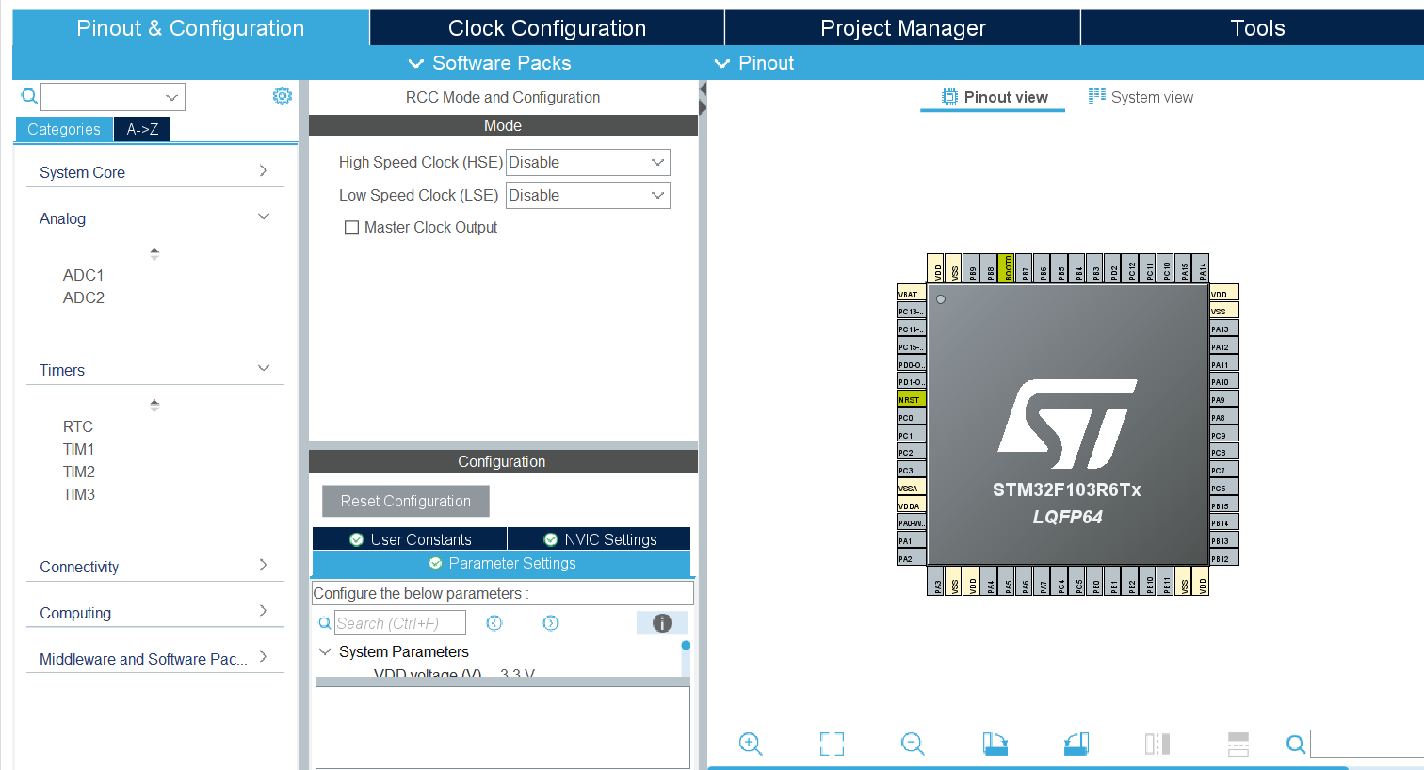Screen dimensions: 1424x770
Task: Zoom in on the chip pinout
Action: click(x=751, y=744)
